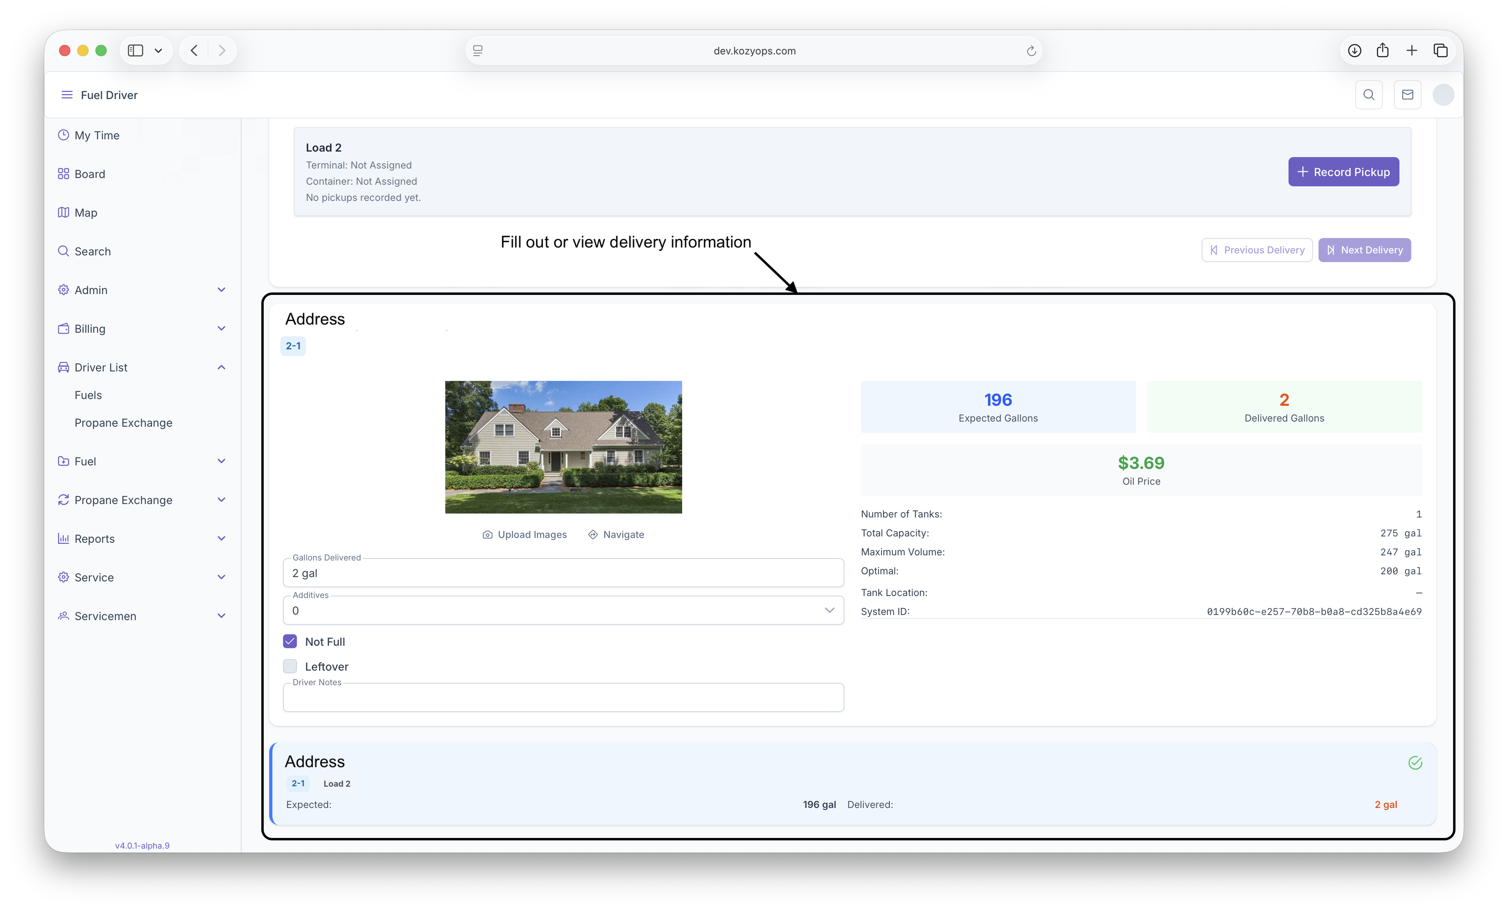The width and height of the screenshot is (1508, 911).
Task: Click the Safari share icon
Action: pos(1382,51)
